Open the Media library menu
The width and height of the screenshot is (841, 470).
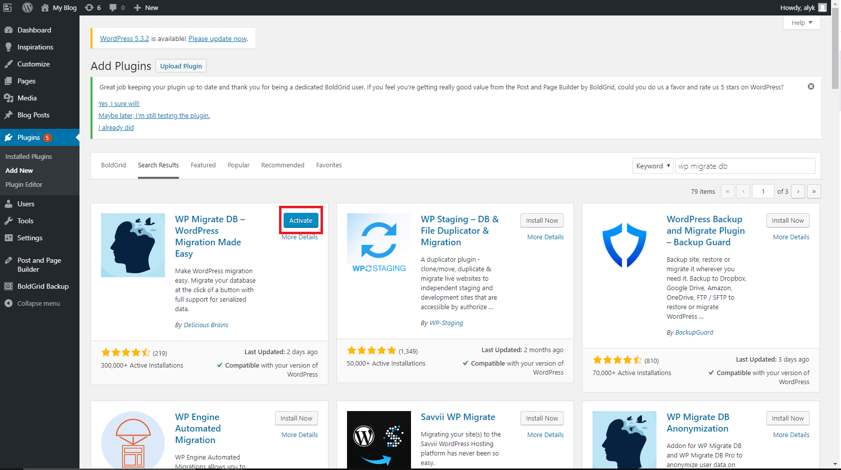(27, 98)
